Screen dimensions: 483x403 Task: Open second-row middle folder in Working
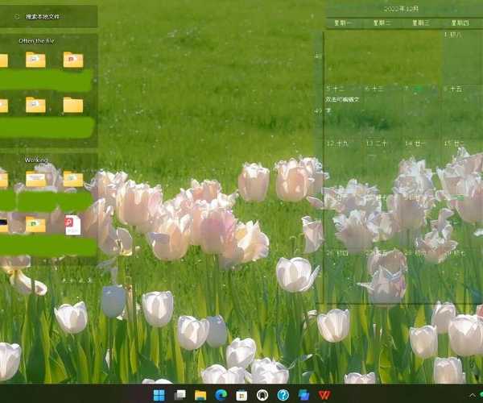[35, 225]
